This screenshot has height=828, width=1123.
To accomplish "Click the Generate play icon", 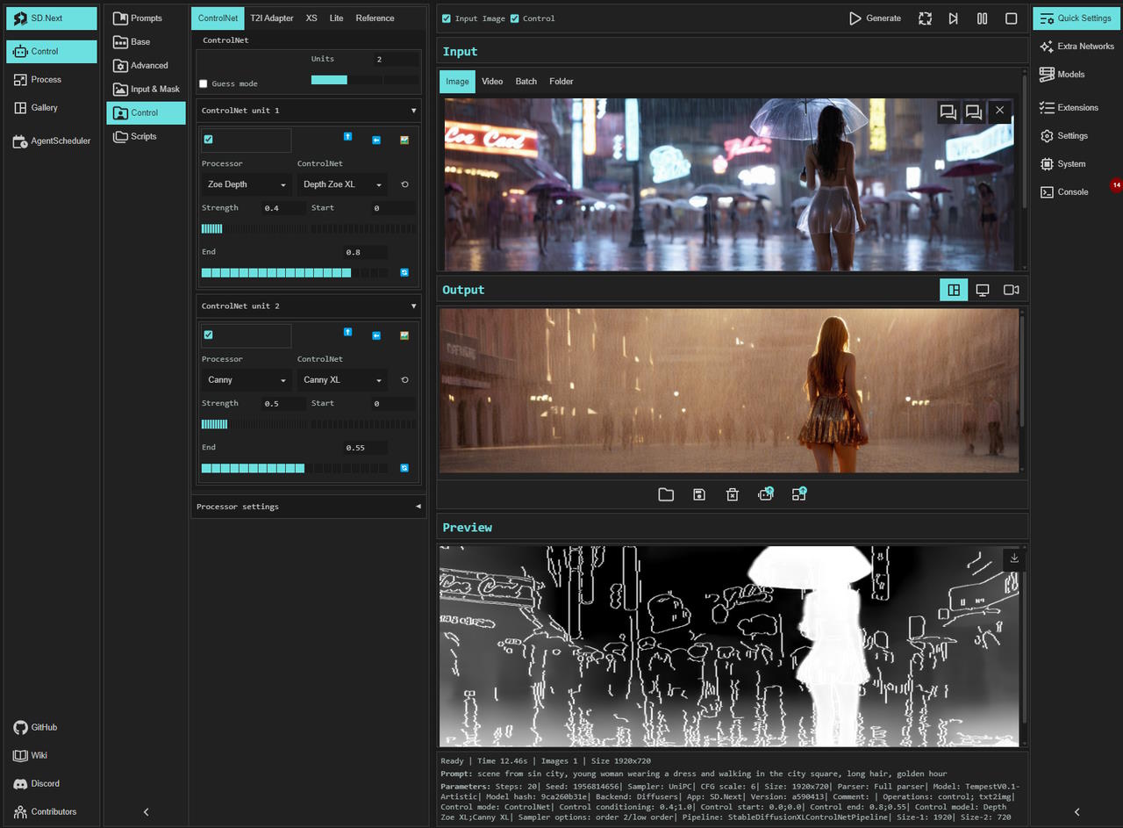I will pos(855,18).
